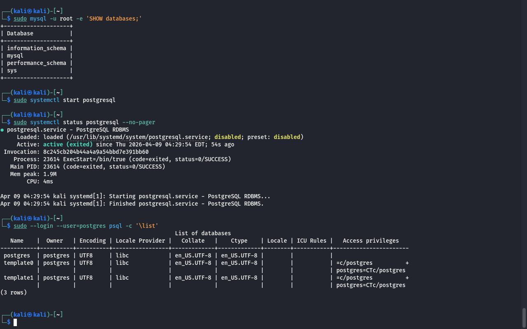Click the 'List of databases' heading

pyautogui.click(x=203, y=233)
